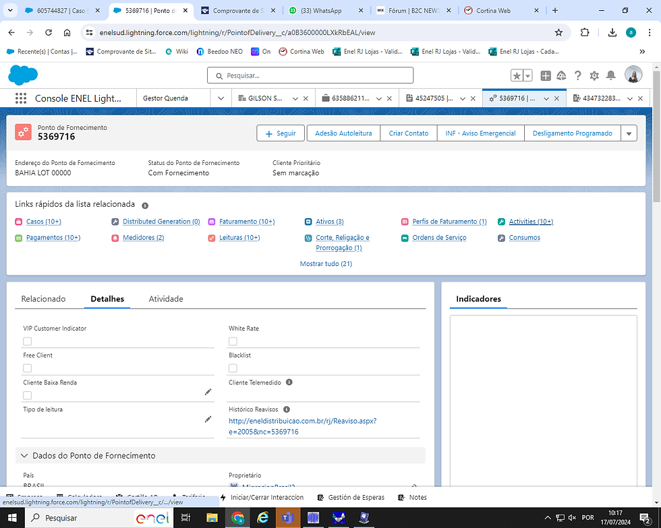Switch to the Relacionado tab
This screenshot has height=528, width=661.
[43, 299]
